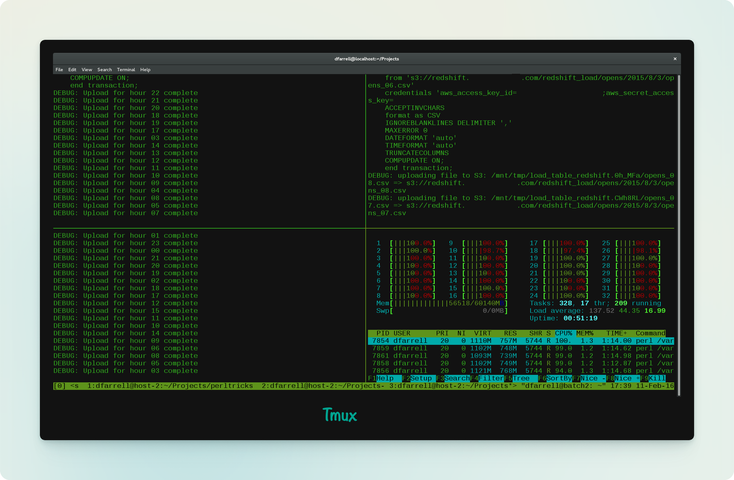The image size is (734, 480).
Task: Open the Edit menu
Action: pos(72,70)
